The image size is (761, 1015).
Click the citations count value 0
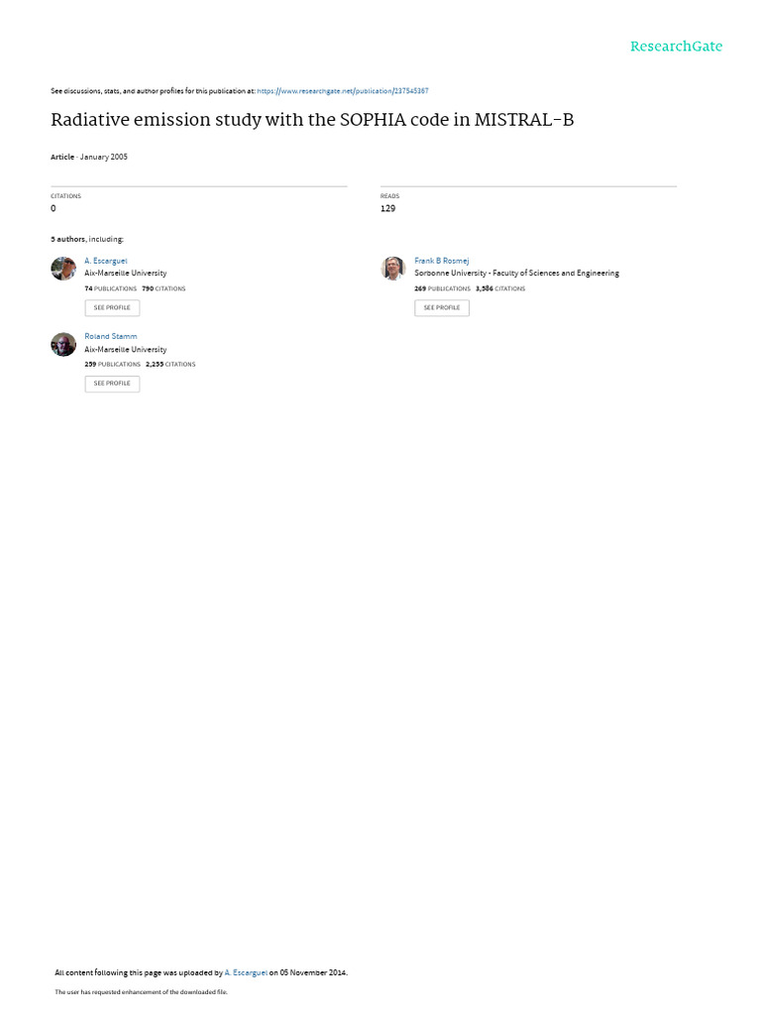[54, 208]
